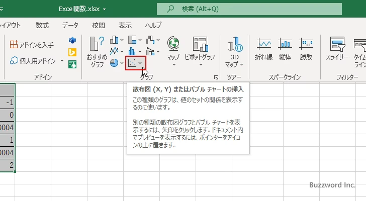Expand the column chart dropdown arrow
Image resolution: width=366 pixels, height=201 pixels.
click(x=122, y=40)
